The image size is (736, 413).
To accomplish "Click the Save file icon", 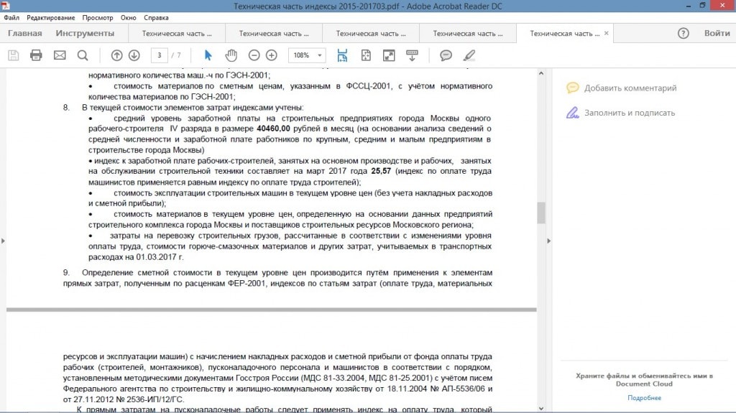I will point(14,55).
